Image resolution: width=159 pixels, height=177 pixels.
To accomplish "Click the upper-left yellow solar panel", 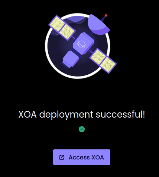I will pos(62,28).
